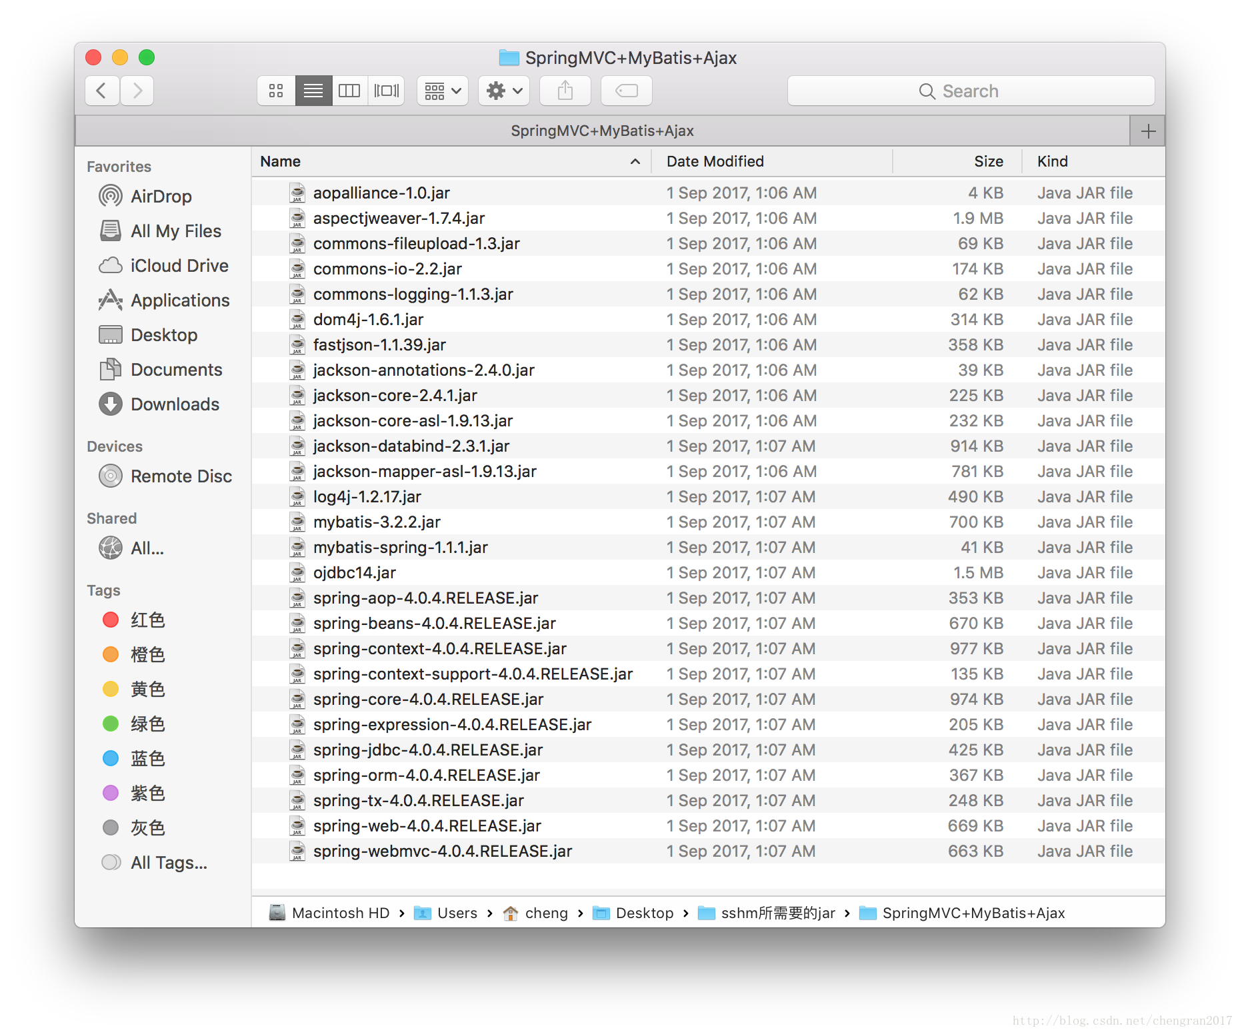Viewport: 1240px width, 1034px height.
Task: Click the Edit Tags toolbar button
Action: click(627, 91)
